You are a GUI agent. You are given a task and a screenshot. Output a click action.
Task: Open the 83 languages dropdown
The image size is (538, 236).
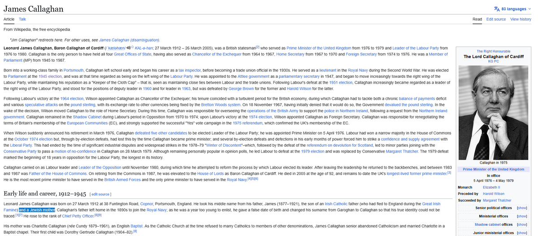[x=513, y=8]
